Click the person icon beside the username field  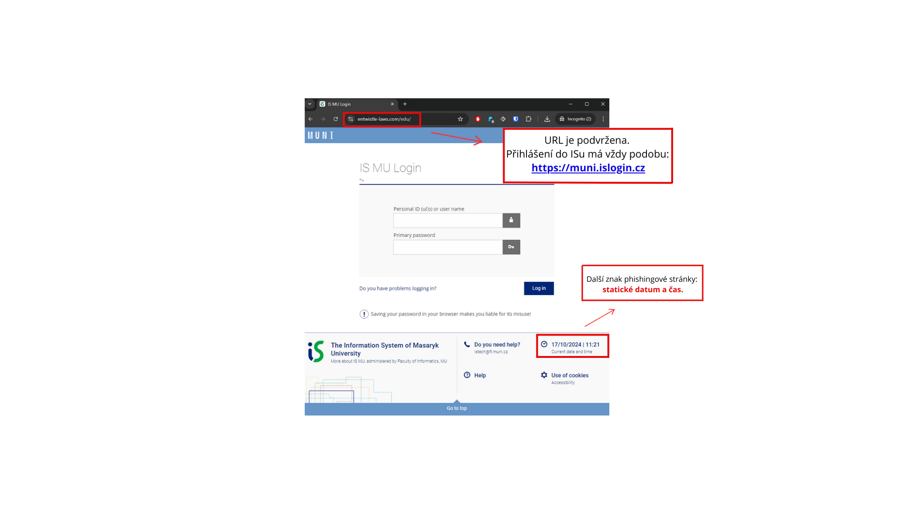511,220
